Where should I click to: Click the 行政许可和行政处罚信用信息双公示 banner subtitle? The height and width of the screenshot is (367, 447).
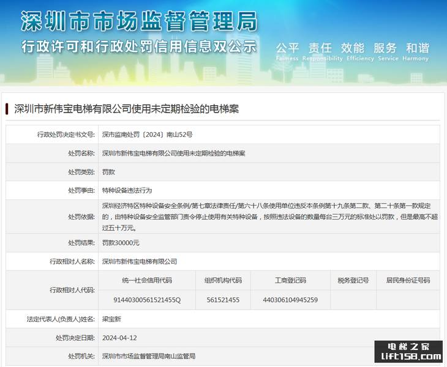point(139,46)
